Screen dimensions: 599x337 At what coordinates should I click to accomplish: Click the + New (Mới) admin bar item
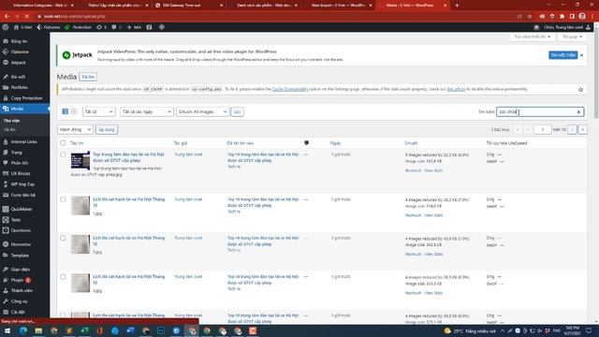point(134,27)
